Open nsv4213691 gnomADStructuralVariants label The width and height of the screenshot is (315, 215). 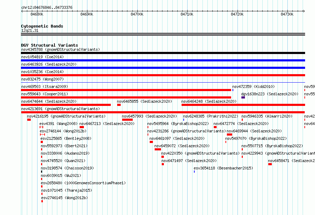tap(61, 109)
